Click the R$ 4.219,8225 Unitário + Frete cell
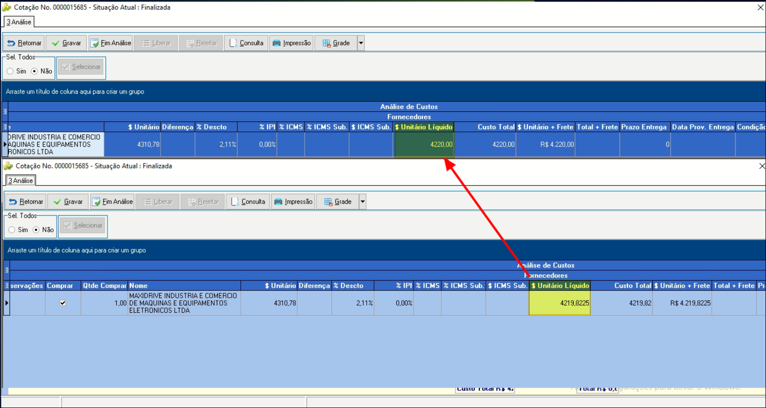This screenshot has width=766, height=408. (682, 303)
